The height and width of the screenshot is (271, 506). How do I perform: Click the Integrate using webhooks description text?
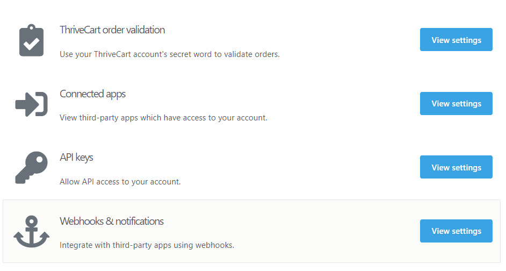click(147, 245)
